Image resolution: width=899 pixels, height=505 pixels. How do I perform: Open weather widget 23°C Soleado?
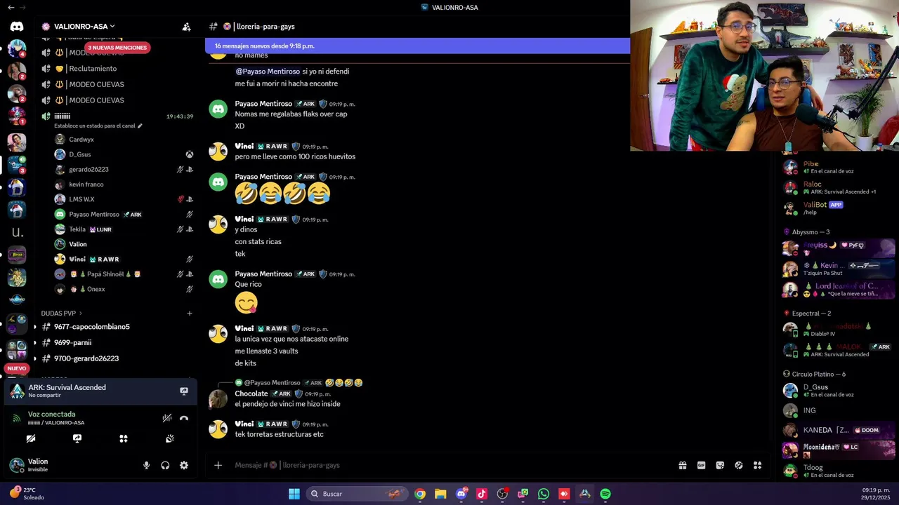coord(27,494)
